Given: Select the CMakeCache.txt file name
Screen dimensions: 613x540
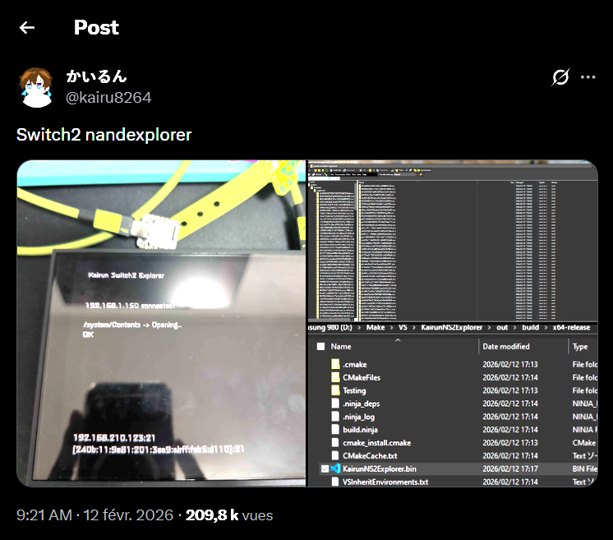Looking at the screenshot, I should tap(370, 455).
